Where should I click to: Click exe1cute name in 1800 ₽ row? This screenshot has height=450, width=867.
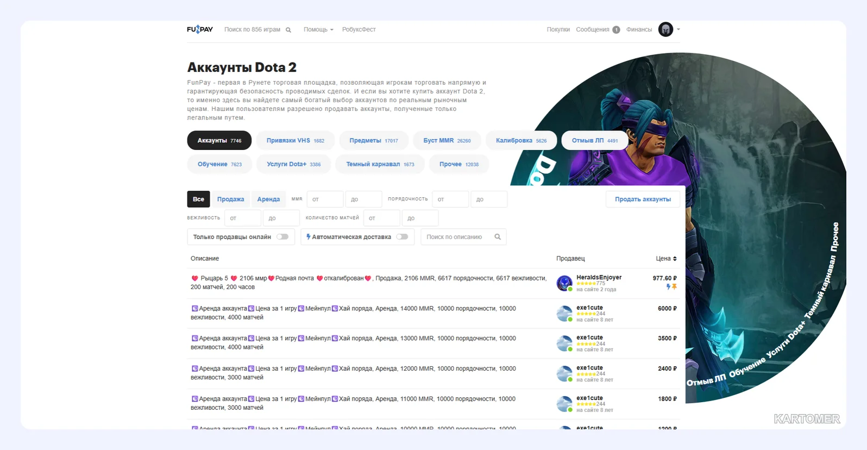[x=589, y=398]
